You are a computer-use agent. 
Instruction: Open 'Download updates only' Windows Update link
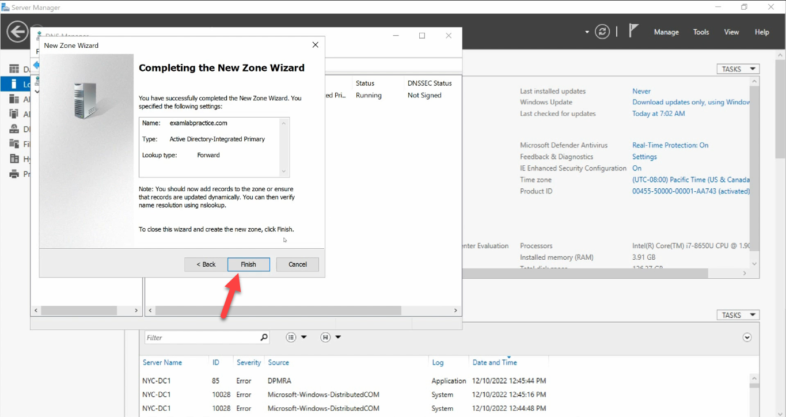click(x=691, y=102)
